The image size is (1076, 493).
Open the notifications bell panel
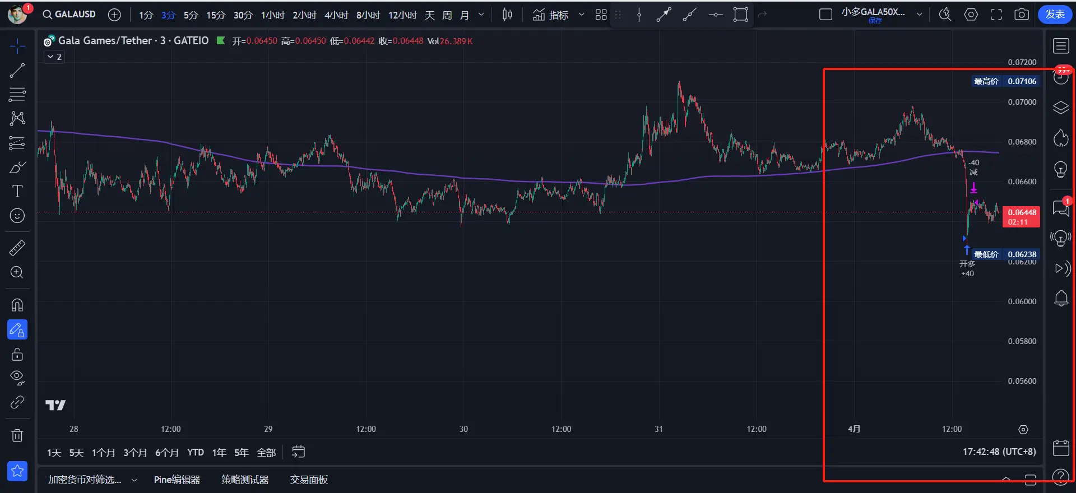pos(1061,298)
